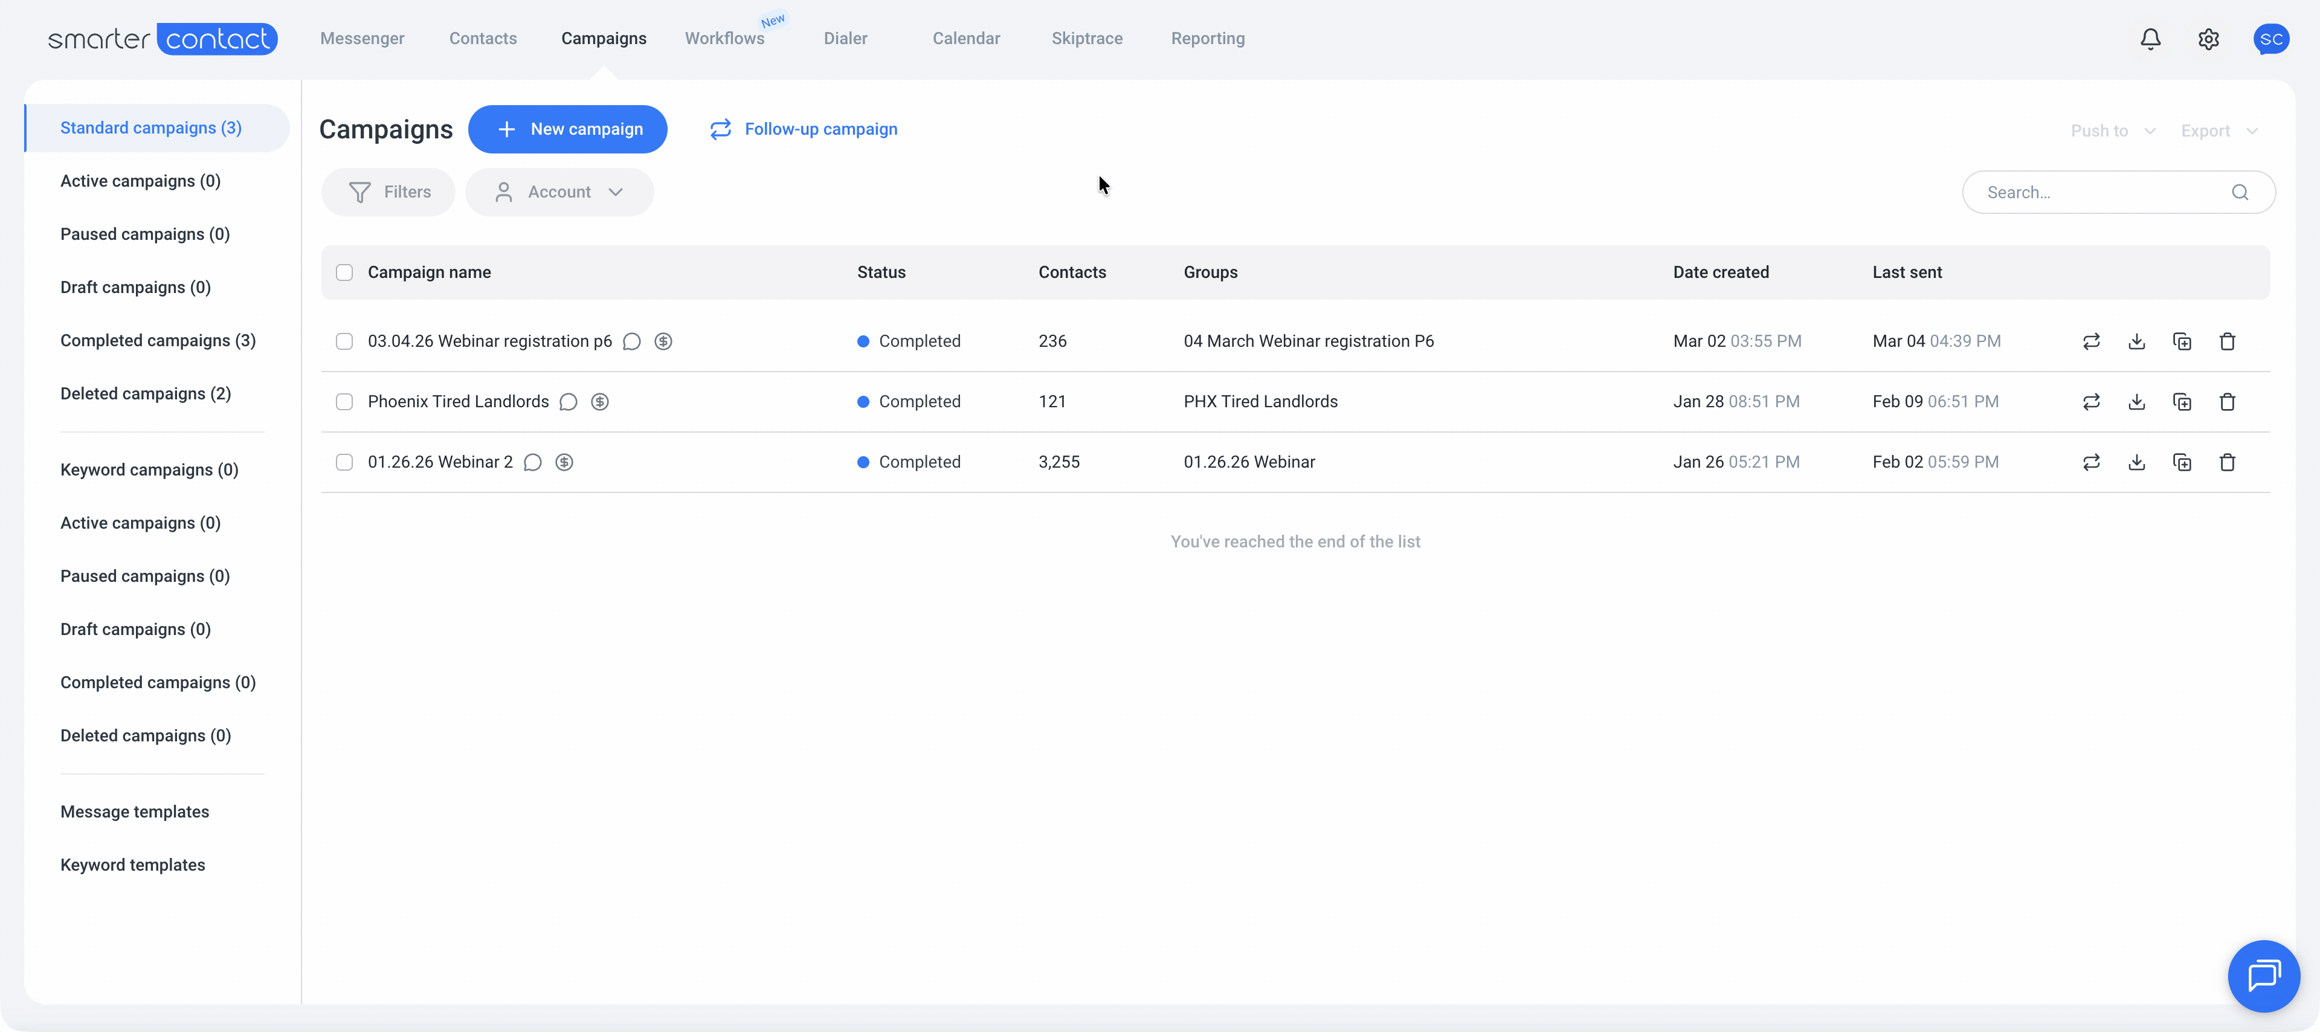Open the Export dropdown
The height and width of the screenshot is (1032, 2320).
coord(2218,131)
